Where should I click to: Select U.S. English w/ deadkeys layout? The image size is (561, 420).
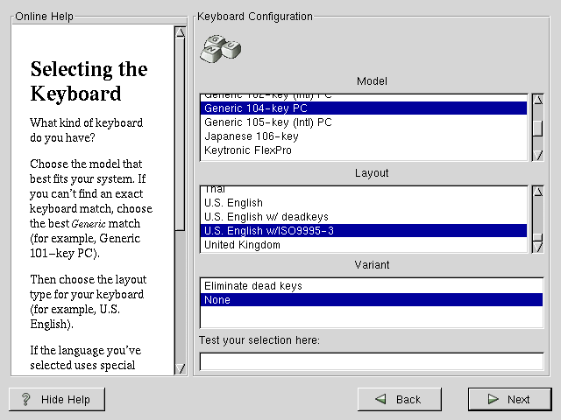tap(260, 217)
